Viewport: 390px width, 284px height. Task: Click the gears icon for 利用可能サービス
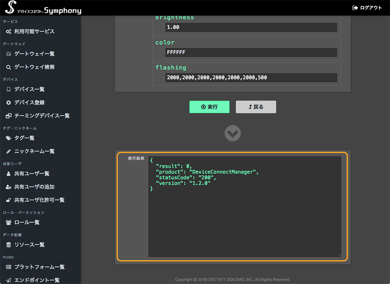pos(9,32)
